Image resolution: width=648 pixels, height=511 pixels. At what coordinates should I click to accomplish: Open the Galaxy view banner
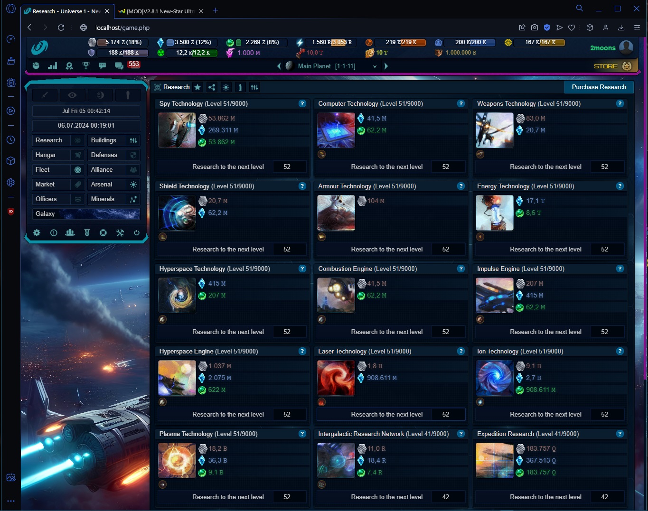(86, 214)
